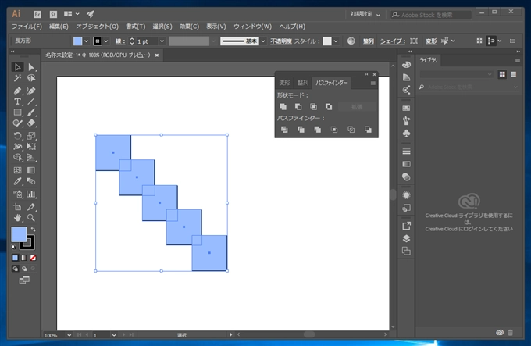The height and width of the screenshot is (346, 531).
Task: Select the Eyedropper tool
Action: click(18, 181)
